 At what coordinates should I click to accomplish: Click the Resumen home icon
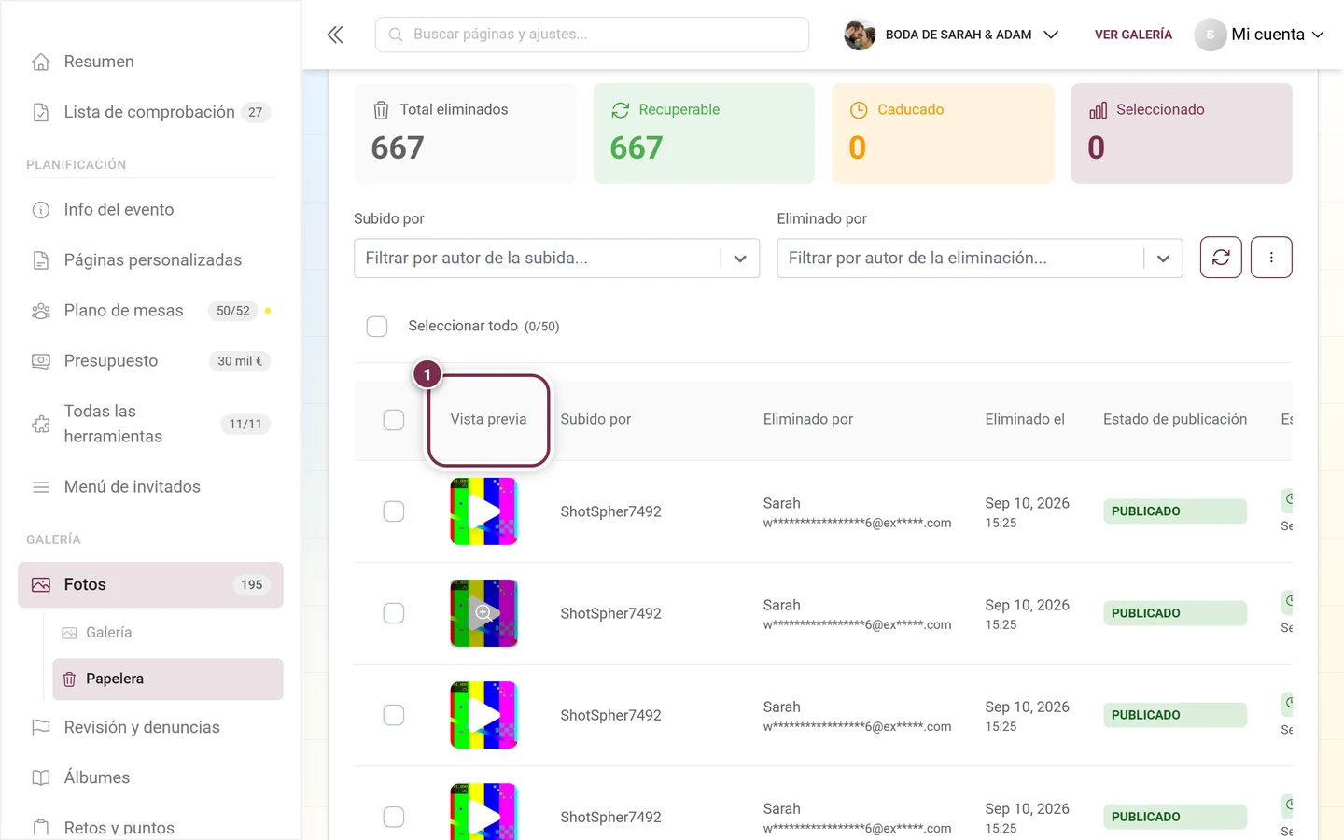tap(41, 62)
